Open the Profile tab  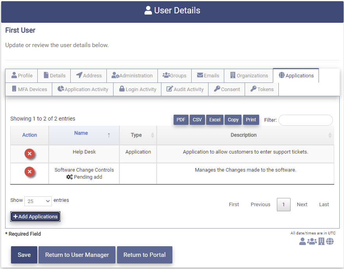click(x=22, y=75)
